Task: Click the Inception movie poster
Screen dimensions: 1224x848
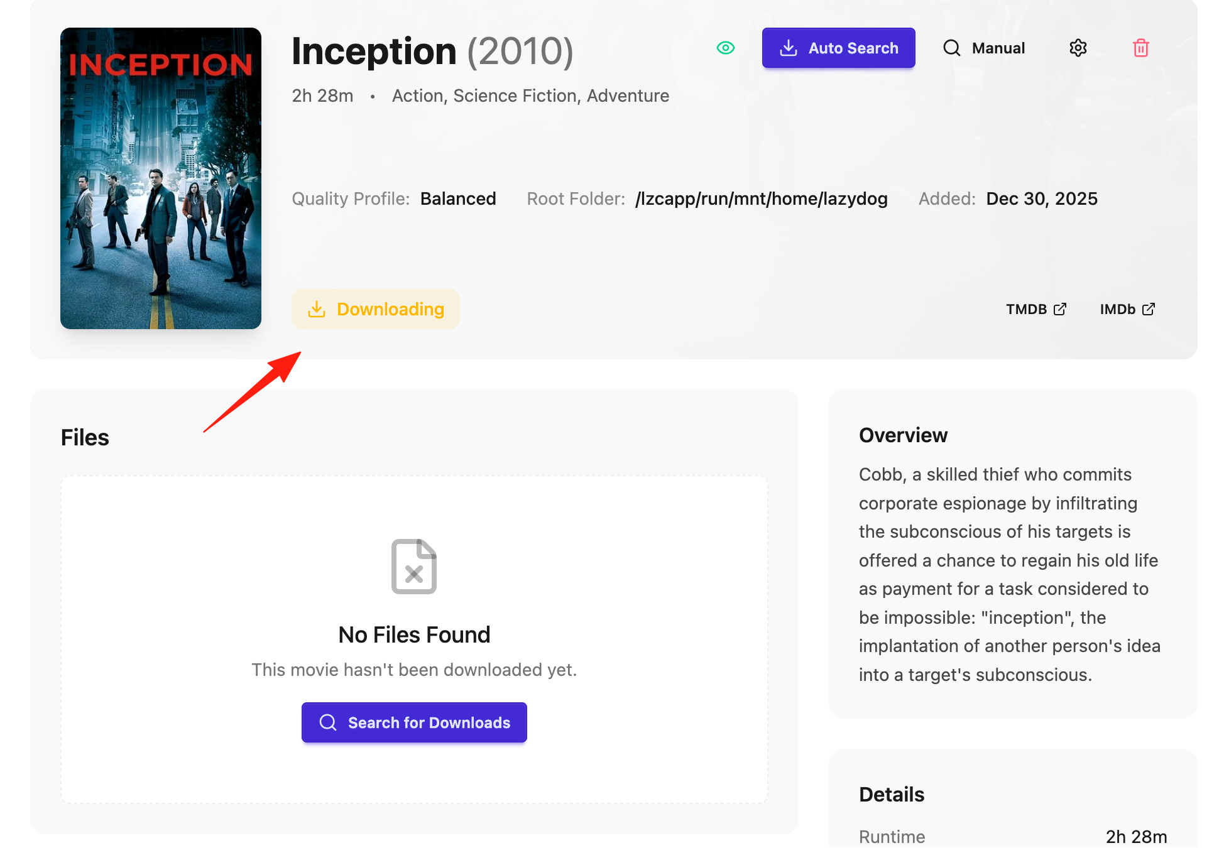Action: (161, 178)
